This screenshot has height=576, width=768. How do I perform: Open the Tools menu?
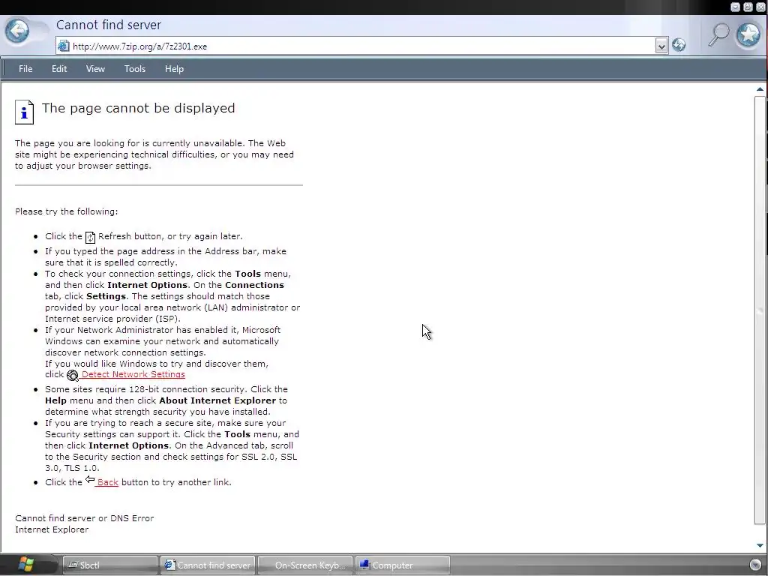coord(135,69)
